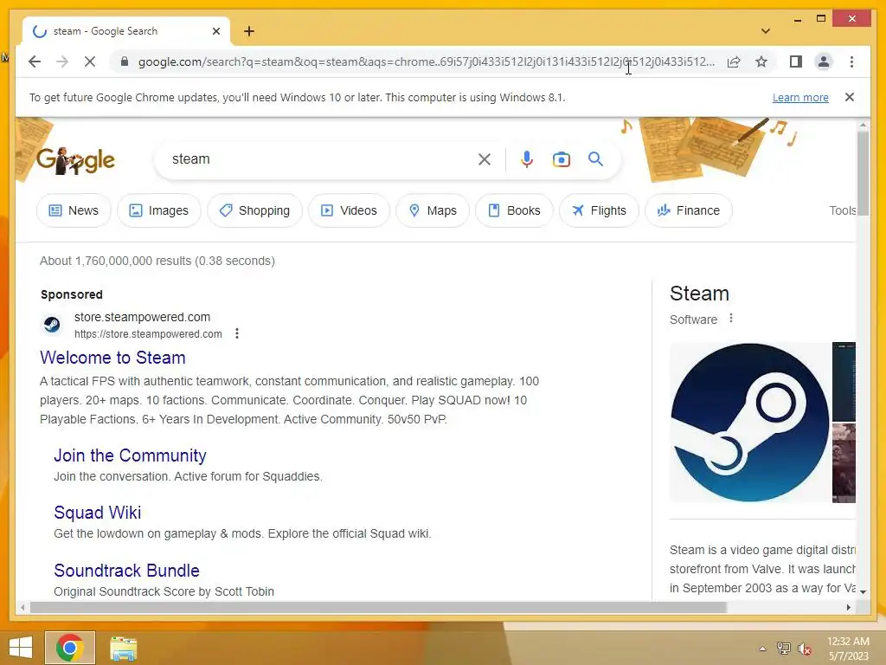This screenshot has height=665, width=886.
Task: Open File Explorer from the taskbar
Action: click(123, 649)
